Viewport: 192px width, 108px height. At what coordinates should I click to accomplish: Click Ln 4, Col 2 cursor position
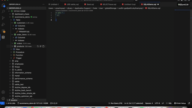point(134,103)
